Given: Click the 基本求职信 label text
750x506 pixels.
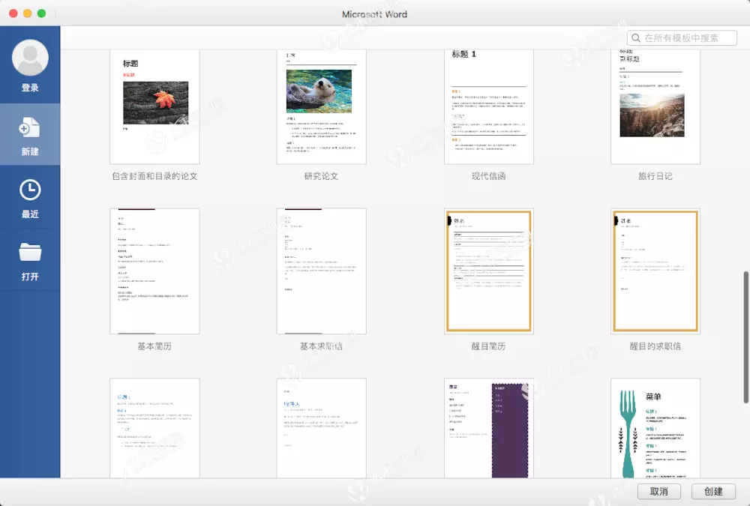Looking at the screenshot, I should pos(322,346).
